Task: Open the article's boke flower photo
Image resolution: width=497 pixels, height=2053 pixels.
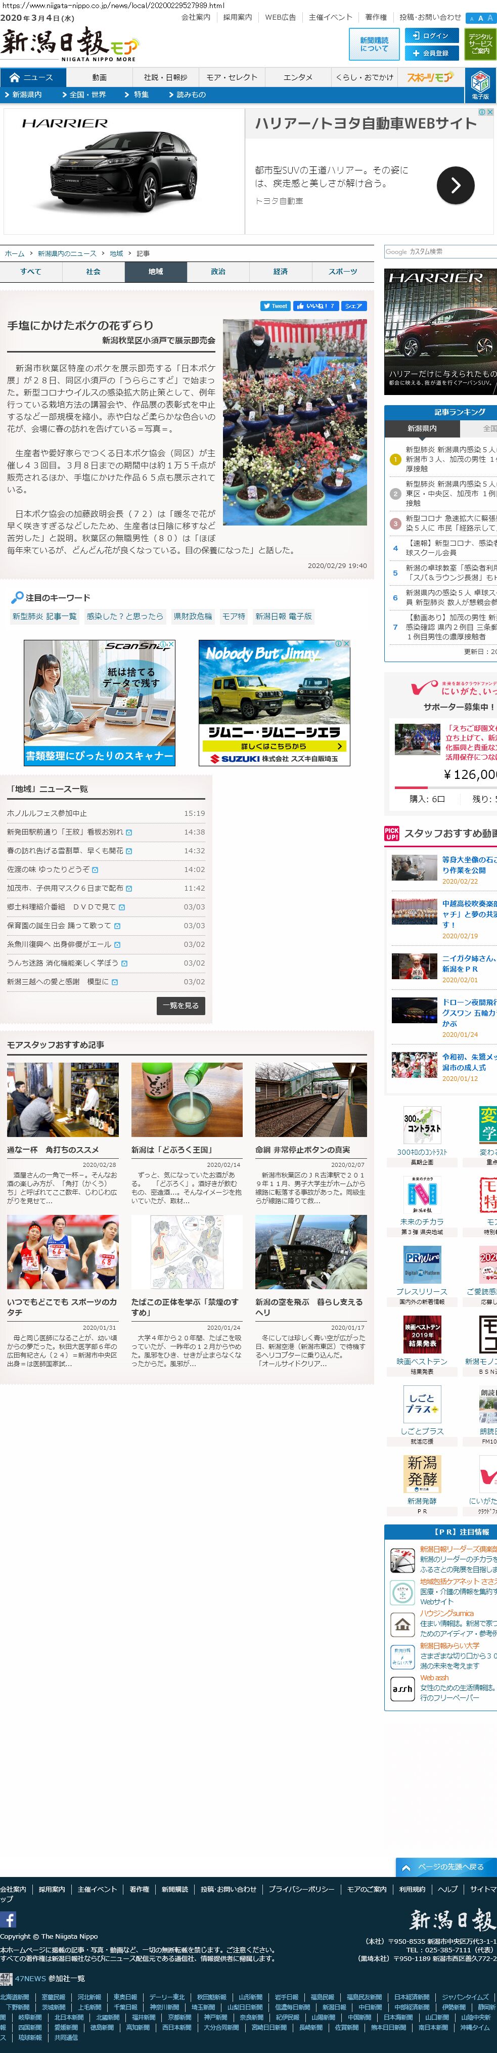Action: pos(295,422)
